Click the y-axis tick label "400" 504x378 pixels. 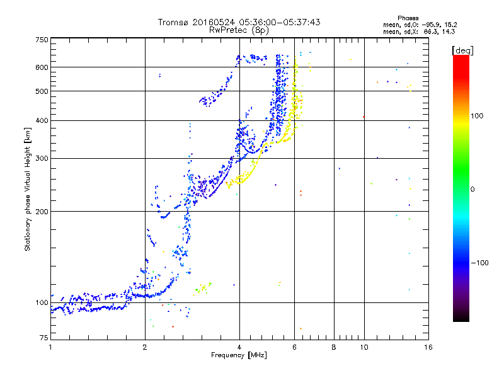coord(42,120)
